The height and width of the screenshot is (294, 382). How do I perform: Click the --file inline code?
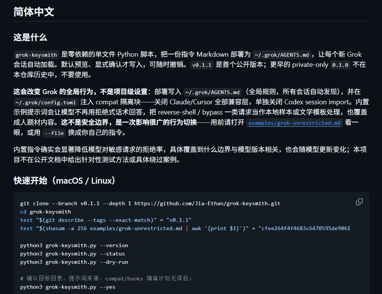pyautogui.click(x=54, y=133)
